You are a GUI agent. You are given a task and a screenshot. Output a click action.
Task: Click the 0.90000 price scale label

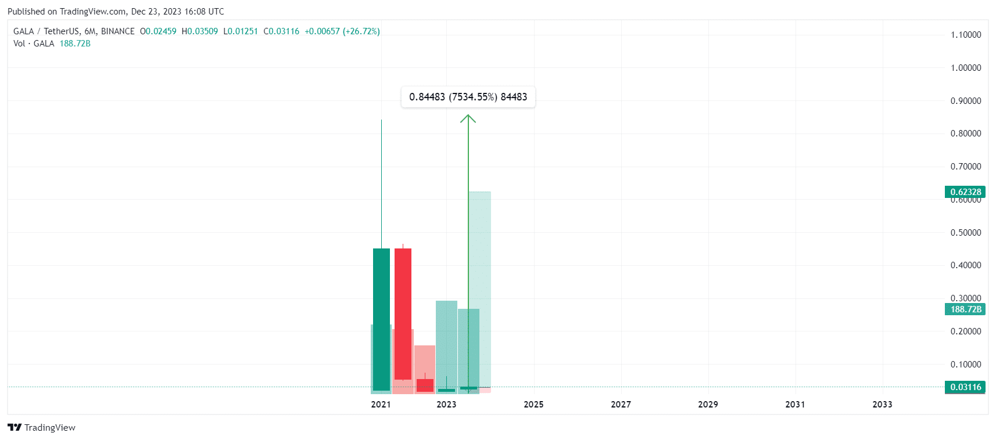(966, 101)
